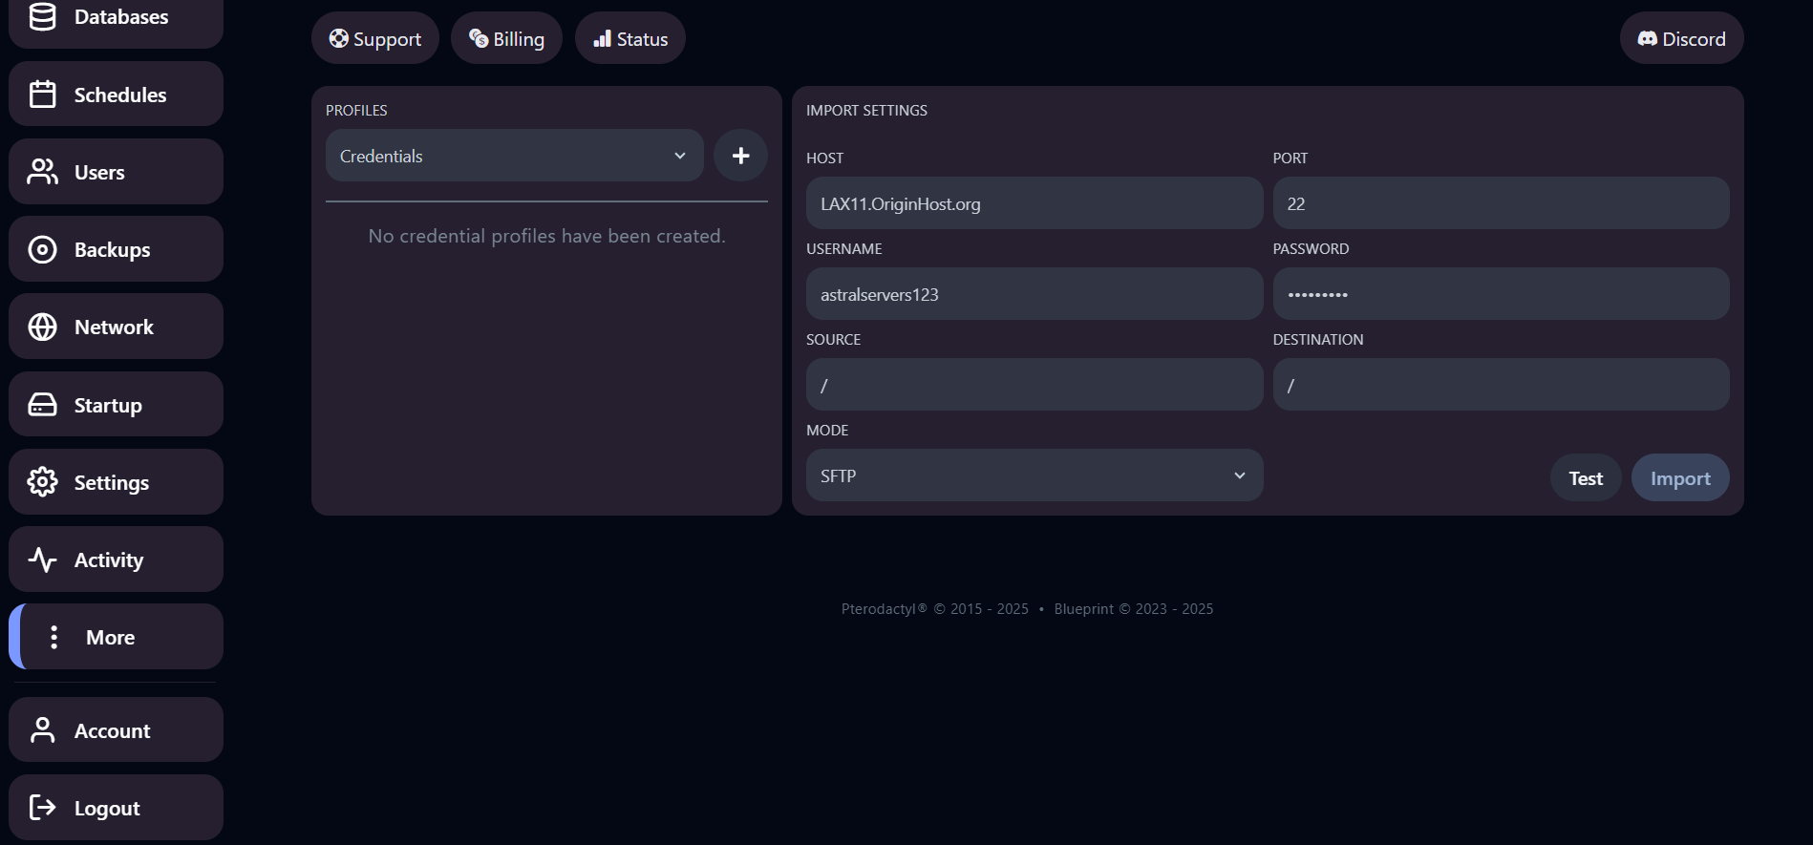
Task: Click the plus icon to add profile
Action: (x=740, y=156)
